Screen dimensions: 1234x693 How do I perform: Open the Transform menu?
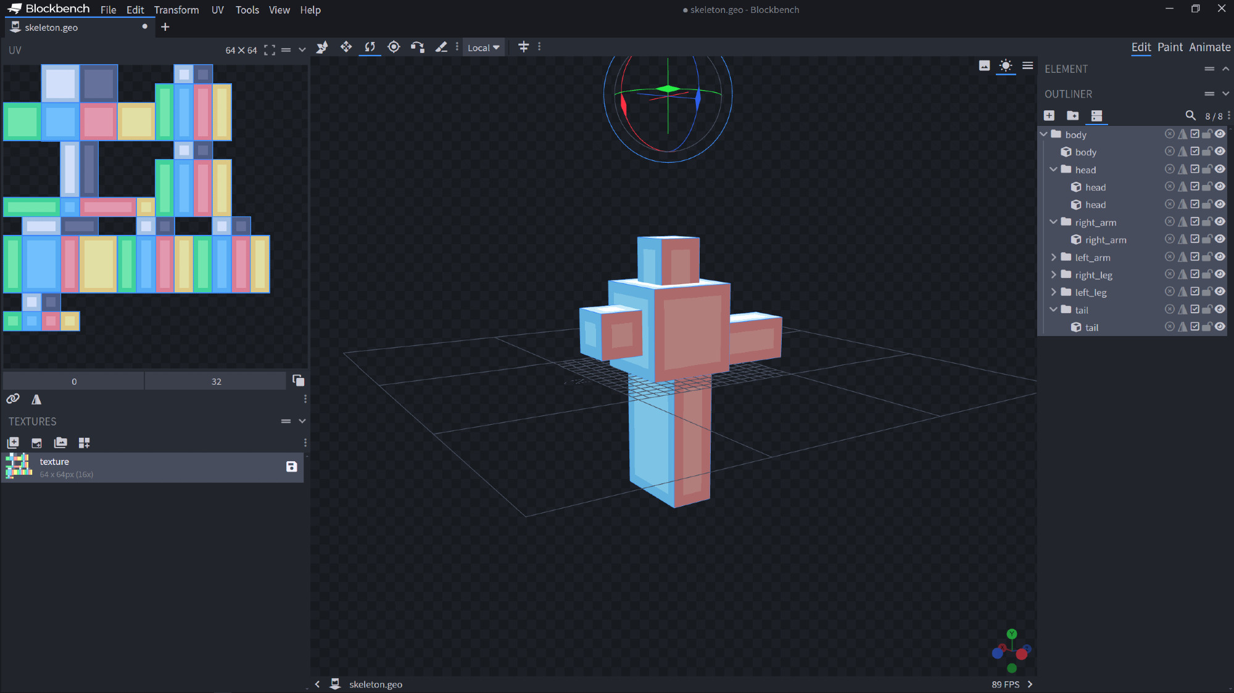pyautogui.click(x=176, y=10)
